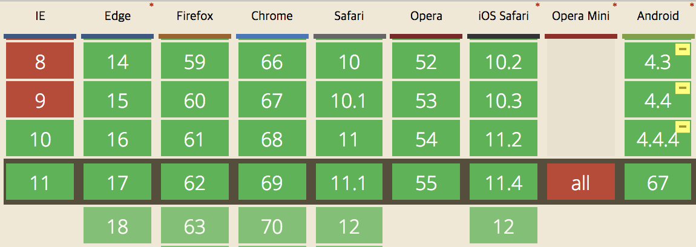696x247 pixels.
Task: Click the iOS Safari 11.2 cell
Action: (504, 137)
